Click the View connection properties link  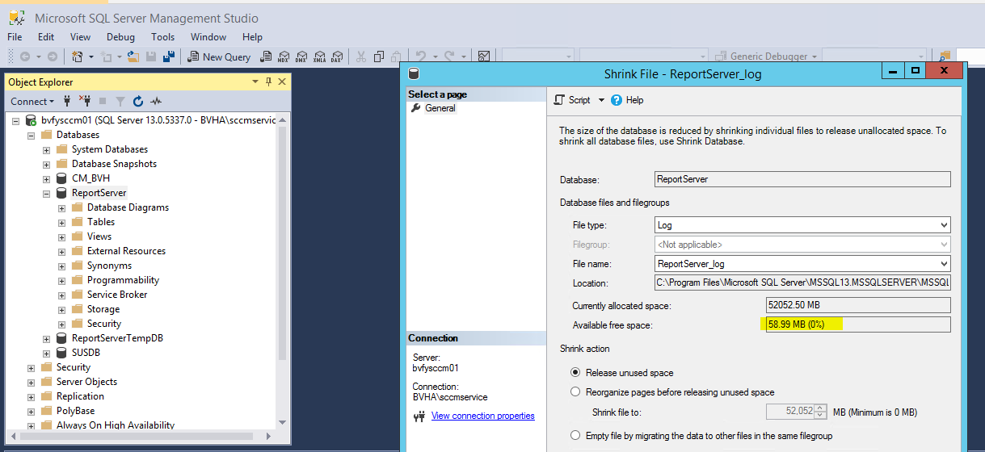point(483,416)
